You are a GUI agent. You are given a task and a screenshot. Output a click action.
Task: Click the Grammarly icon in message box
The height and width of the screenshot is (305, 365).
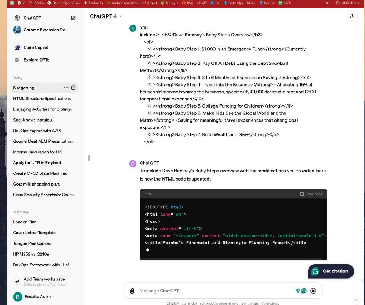pyautogui.click(x=304, y=291)
